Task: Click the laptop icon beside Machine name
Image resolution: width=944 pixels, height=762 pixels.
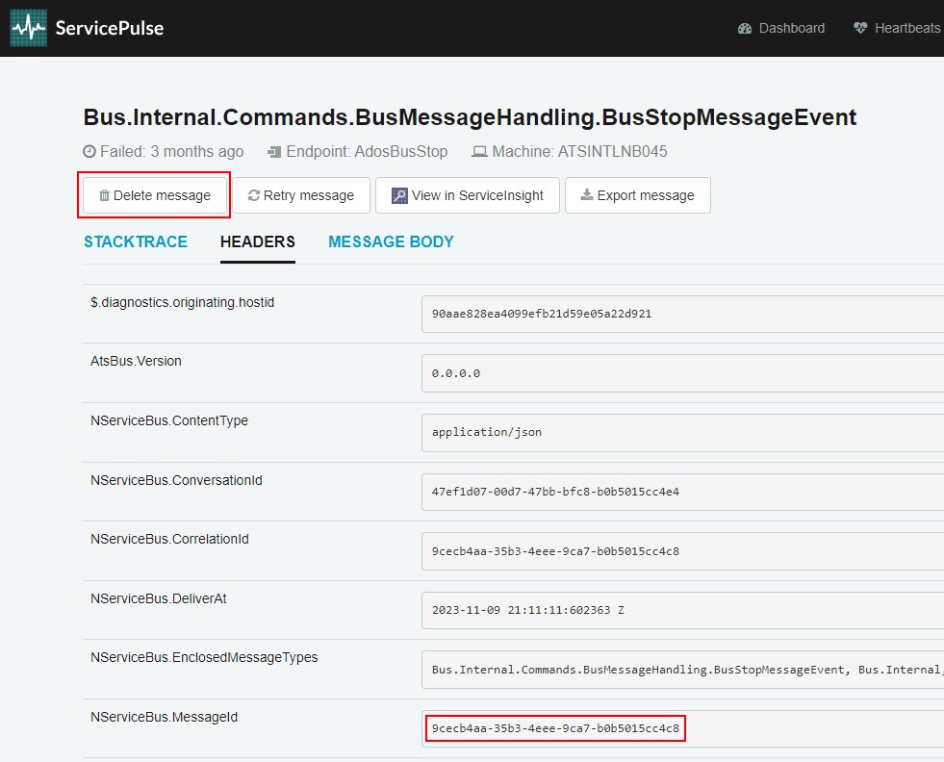Action: click(479, 152)
